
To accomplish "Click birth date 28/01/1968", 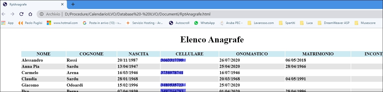I will click(x=127, y=79).
